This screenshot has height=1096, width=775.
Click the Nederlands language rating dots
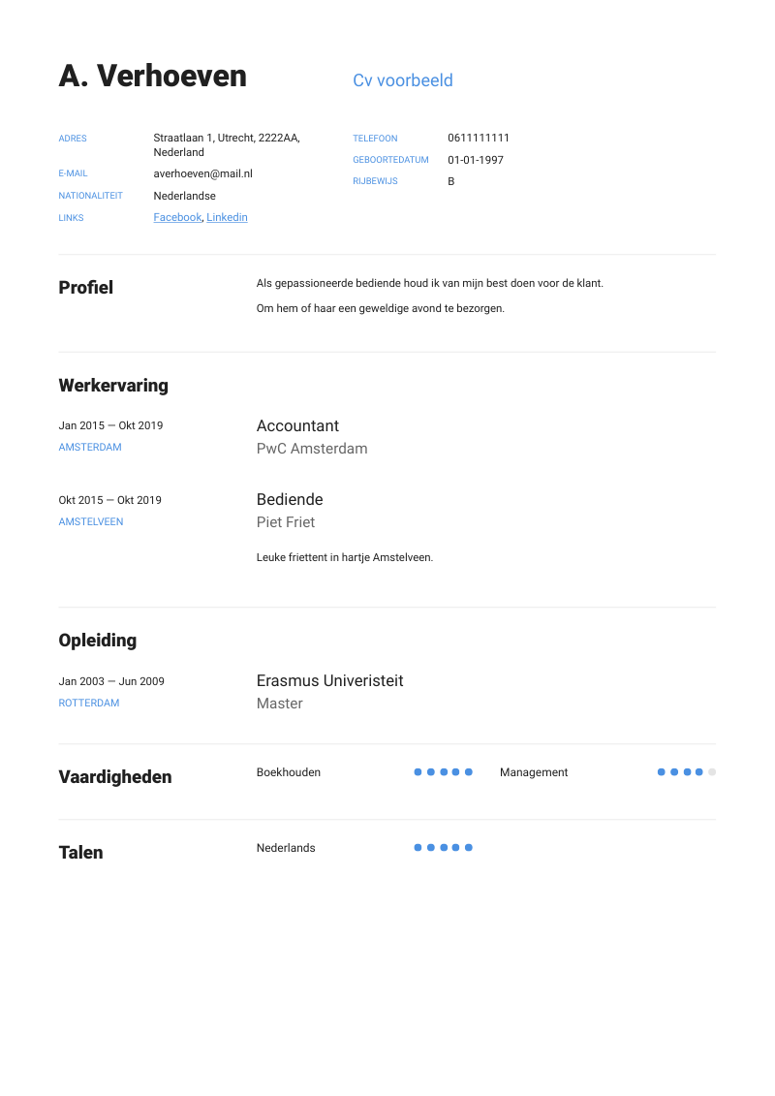click(x=443, y=848)
